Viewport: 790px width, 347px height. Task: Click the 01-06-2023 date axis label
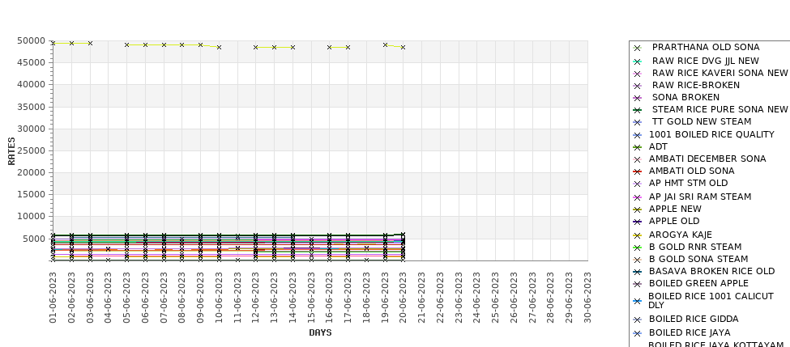[x=53, y=297]
